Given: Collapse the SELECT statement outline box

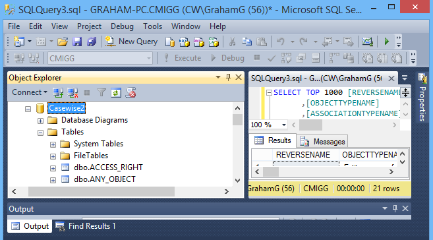Looking at the screenshot, I should point(269,92).
